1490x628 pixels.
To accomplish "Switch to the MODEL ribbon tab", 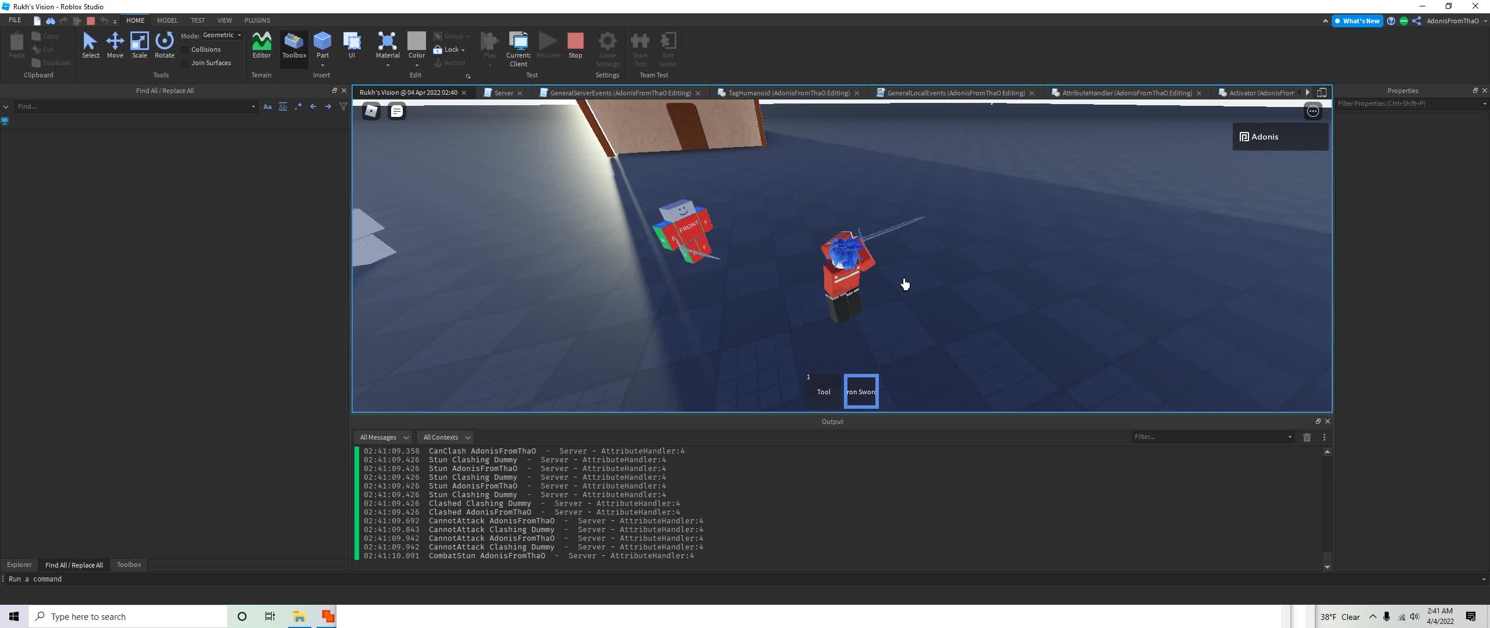I will [167, 20].
